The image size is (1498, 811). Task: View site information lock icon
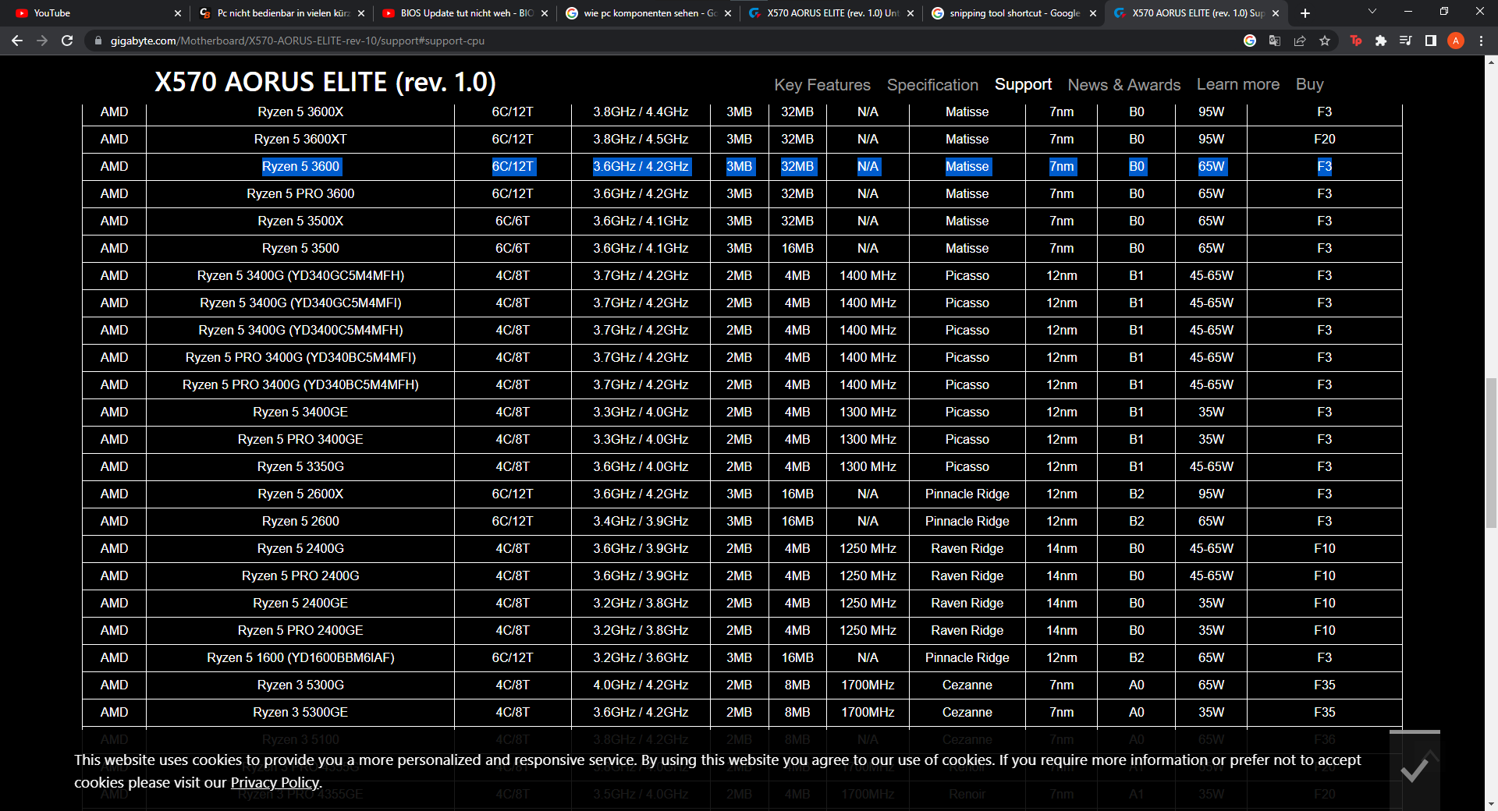[x=98, y=41]
